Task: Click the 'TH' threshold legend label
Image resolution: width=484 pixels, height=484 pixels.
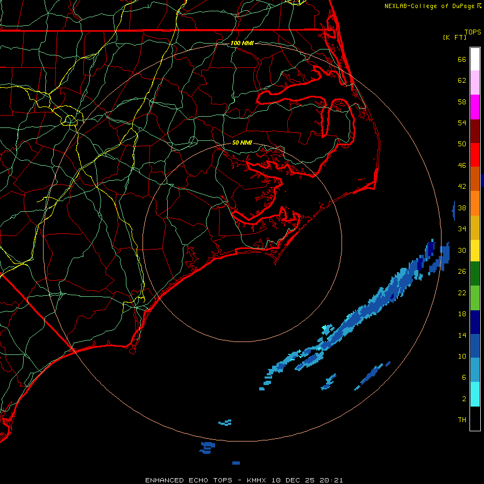Action: 462,420
